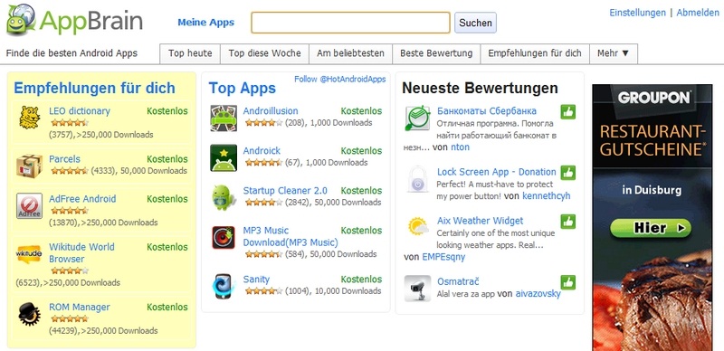
Task: Click the green Hier button in Groupon ad
Action: pyautogui.click(x=651, y=228)
